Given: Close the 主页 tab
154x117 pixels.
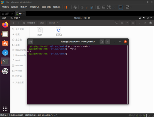Looking at the screenshot, I should point(12,14).
